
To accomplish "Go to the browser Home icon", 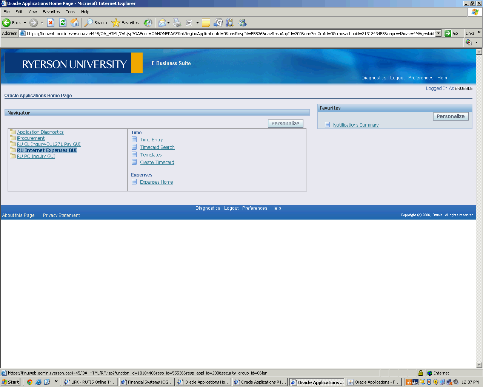I will 75,23.
